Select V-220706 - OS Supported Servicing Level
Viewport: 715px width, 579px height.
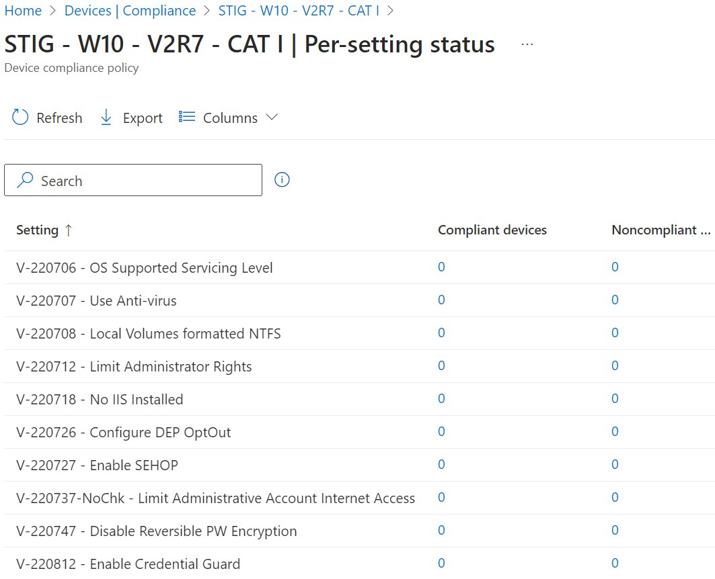145,267
